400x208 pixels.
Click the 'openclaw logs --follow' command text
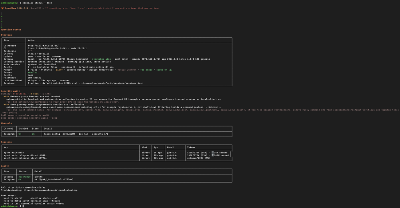(48, 201)
